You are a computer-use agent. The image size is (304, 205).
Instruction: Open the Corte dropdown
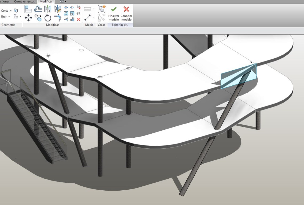coord(6,11)
